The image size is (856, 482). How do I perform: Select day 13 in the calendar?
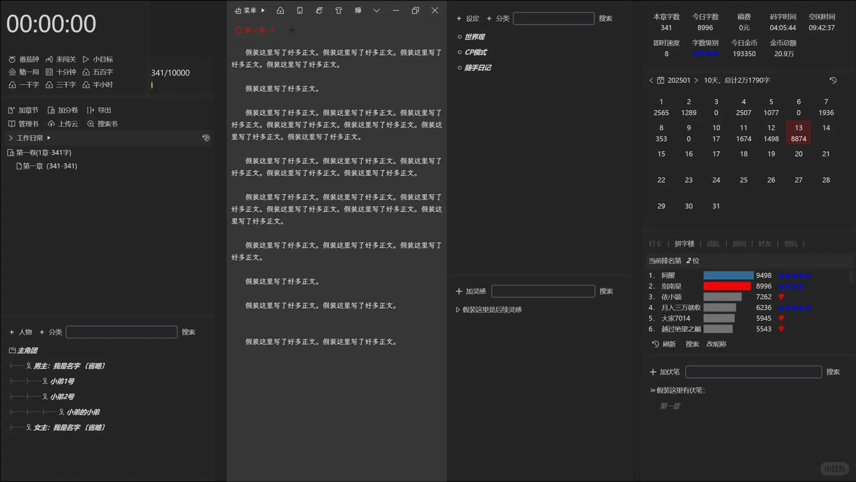798,133
